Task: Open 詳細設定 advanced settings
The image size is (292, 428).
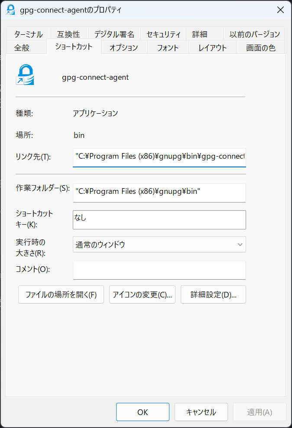Action: (x=213, y=295)
